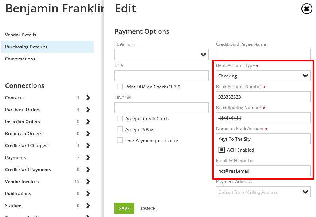316x217 pixels.
Task: Open Purchase Orders connection arrow
Action: (88, 110)
